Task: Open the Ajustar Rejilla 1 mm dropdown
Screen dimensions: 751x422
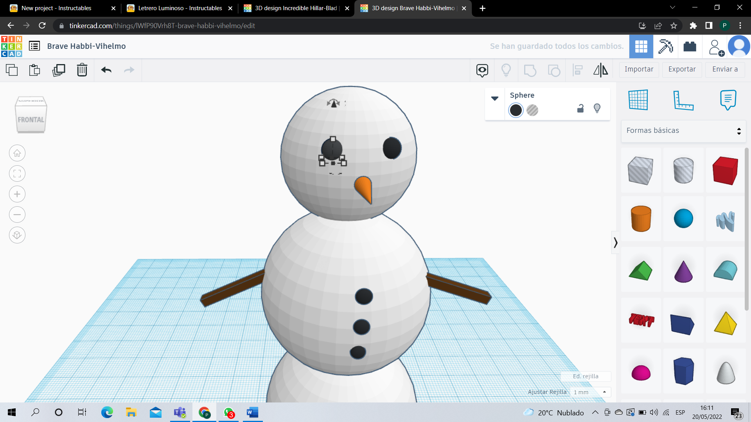Action: (590, 392)
